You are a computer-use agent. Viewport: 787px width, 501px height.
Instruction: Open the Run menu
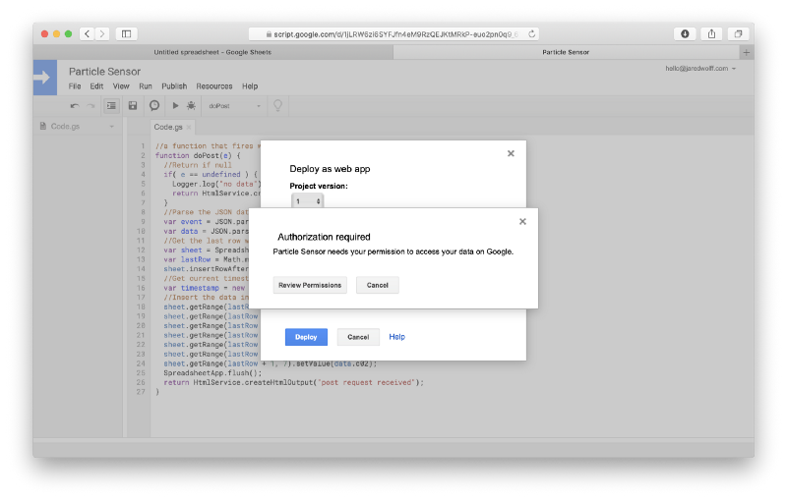(146, 86)
